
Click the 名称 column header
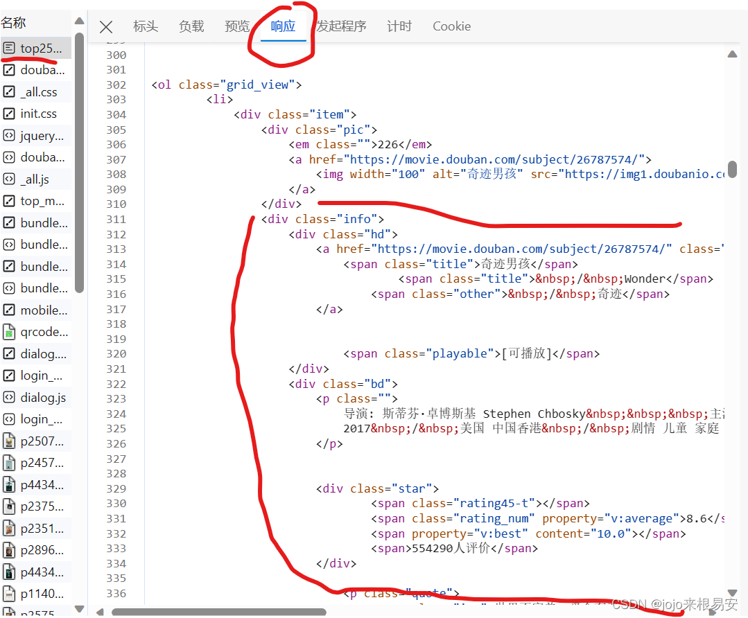pyautogui.click(x=14, y=23)
